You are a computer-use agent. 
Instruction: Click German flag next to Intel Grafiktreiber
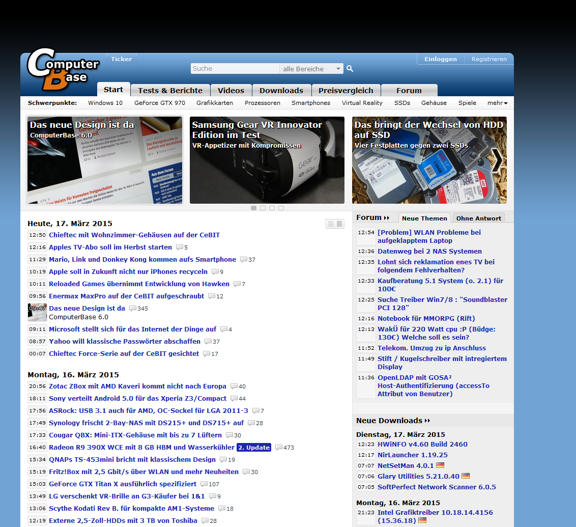[422, 520]
